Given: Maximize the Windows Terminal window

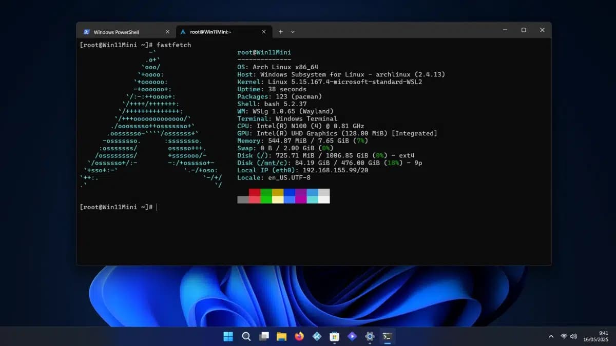Looking at the screenshot, I should click(x=524, y=30).
